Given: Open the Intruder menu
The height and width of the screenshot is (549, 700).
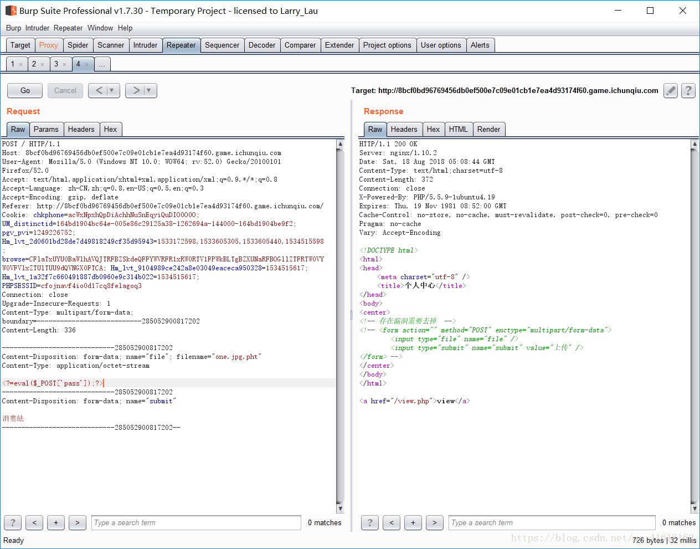Looking at the screenshot, I should tap(37, 28).
